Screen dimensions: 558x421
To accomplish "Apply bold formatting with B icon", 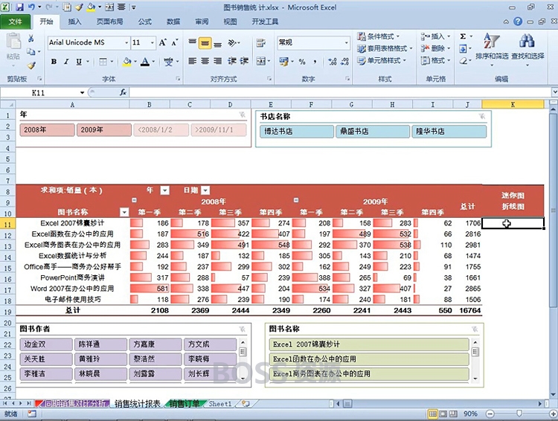I will (54, 62).
